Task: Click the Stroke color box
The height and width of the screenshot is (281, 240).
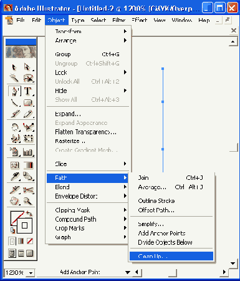Action: [x=24, y=225]
